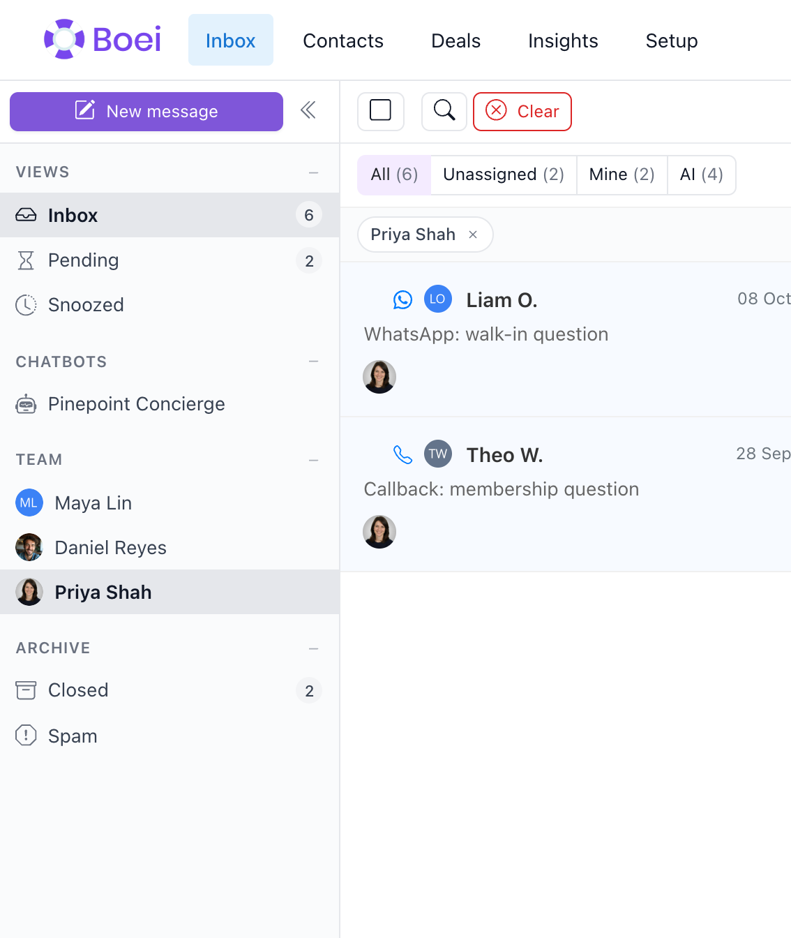Open the Snoozed view
Image resolution: width=791 pixels, height=938 pixels.
[169, 305]
